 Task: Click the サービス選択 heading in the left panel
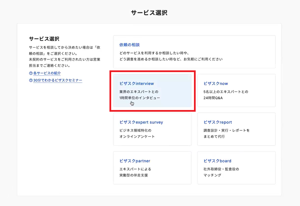pos(44,39)
